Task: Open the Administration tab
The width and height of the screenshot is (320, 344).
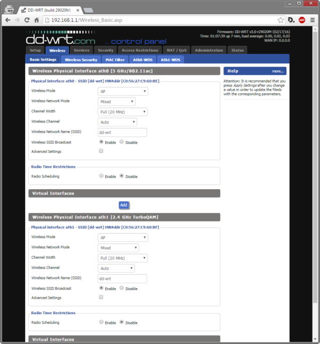Action: [x=209, y=50]
